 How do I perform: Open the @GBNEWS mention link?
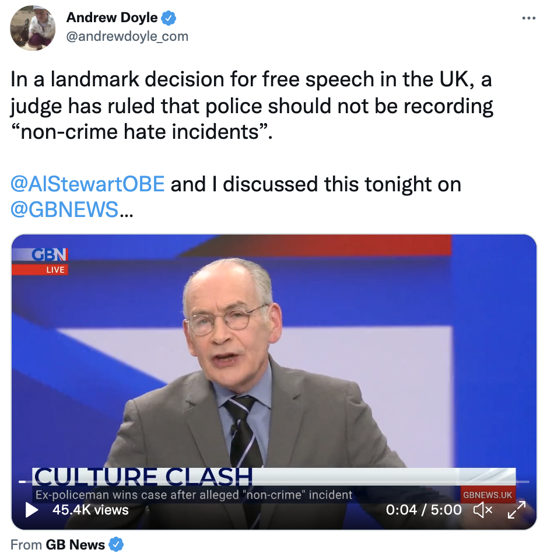[64, 209]
